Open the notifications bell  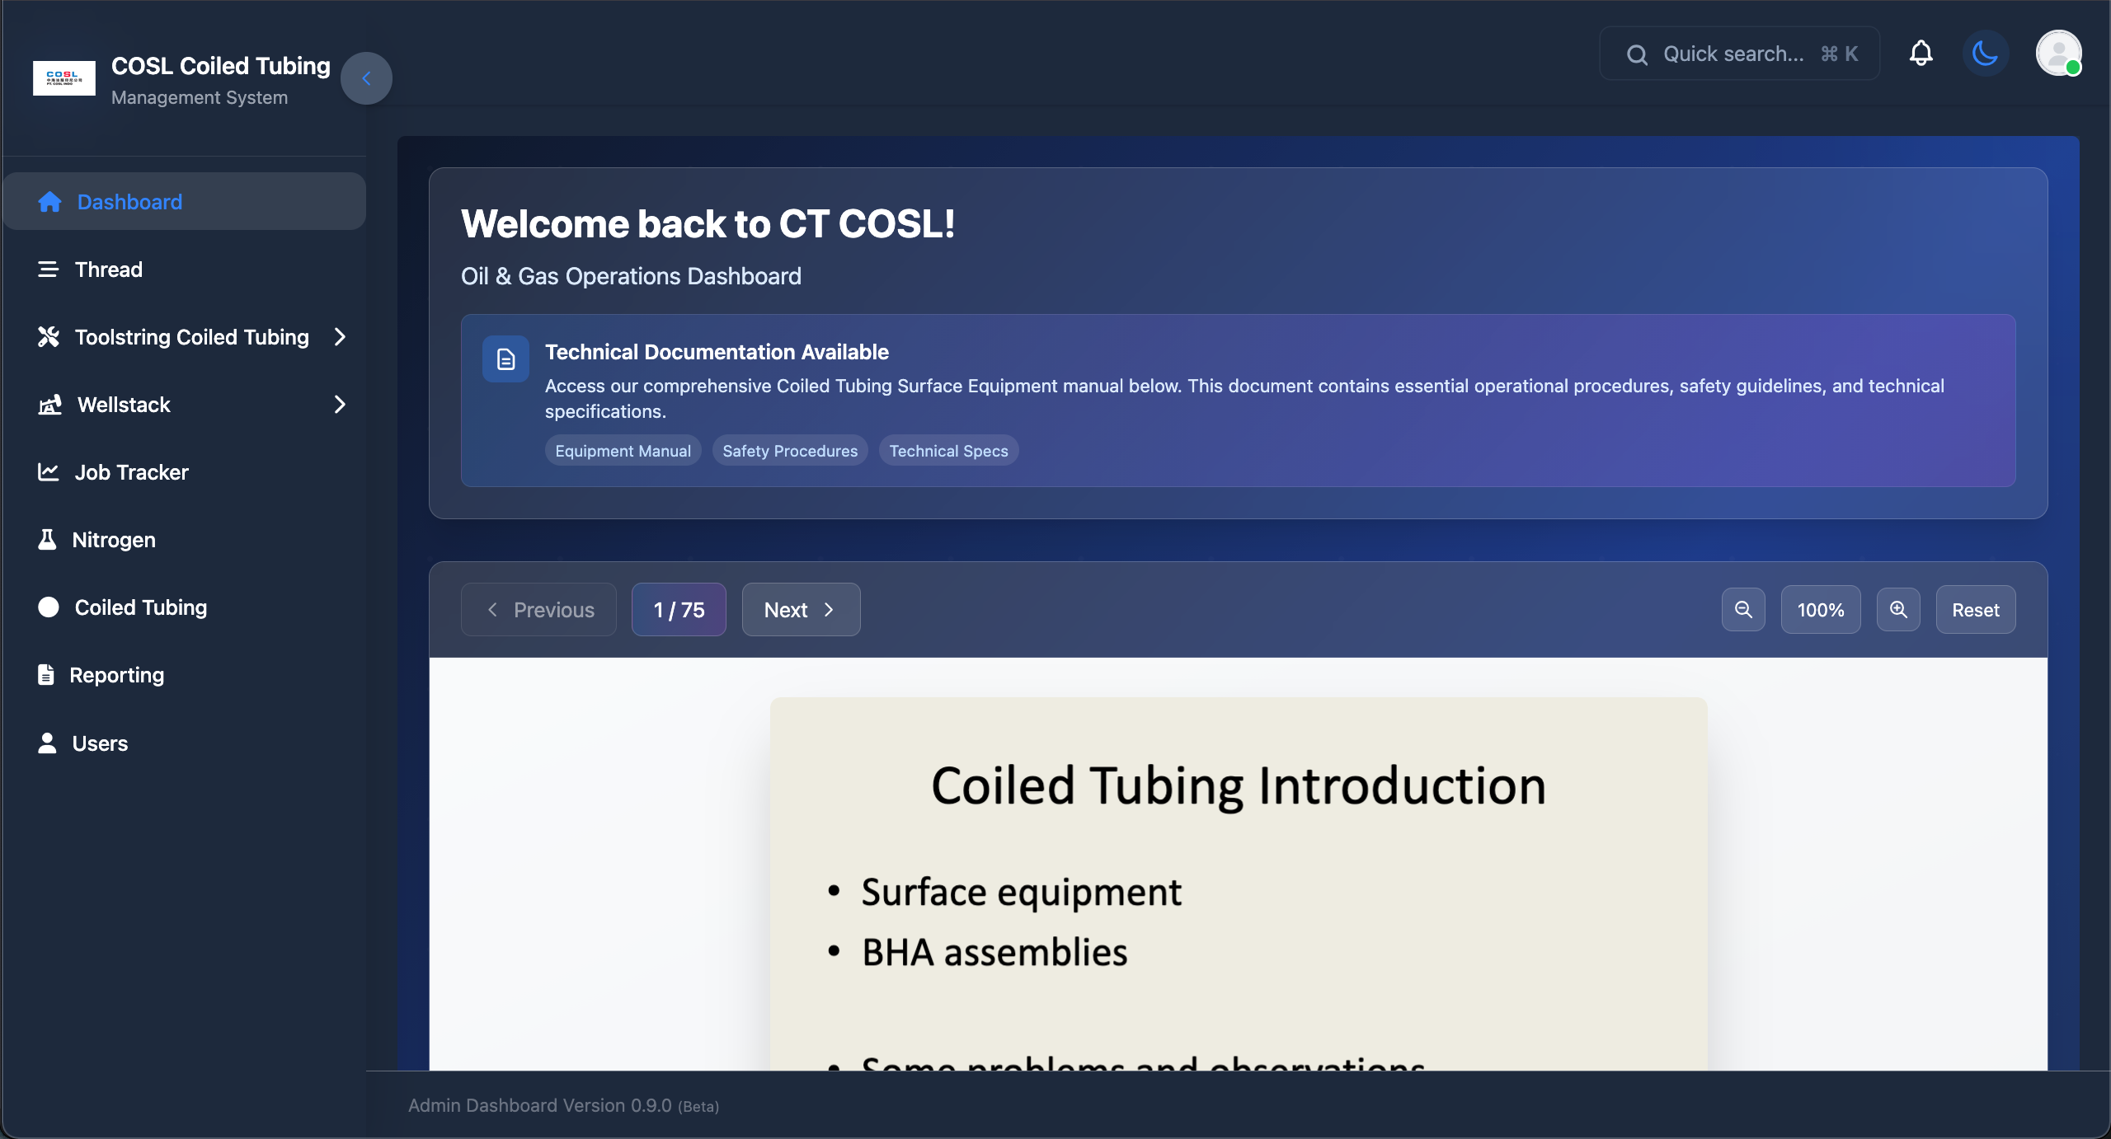(x=1921, y=54)
